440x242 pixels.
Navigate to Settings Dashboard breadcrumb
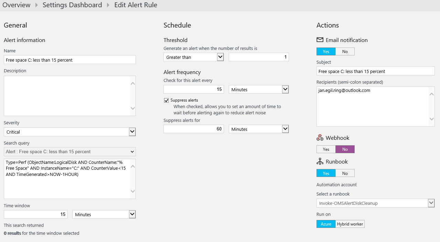click(x=72, y=5)
